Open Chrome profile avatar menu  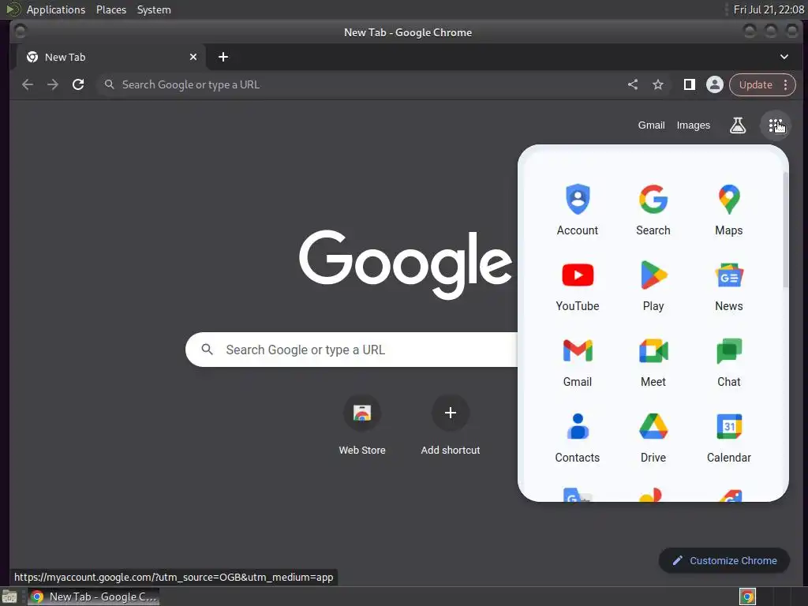[714, 84]
